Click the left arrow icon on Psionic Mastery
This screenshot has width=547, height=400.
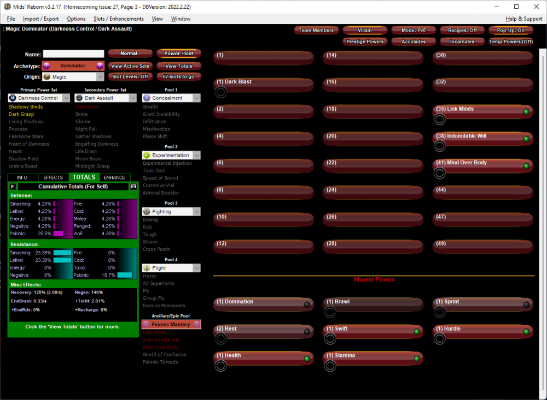(146, 325)
